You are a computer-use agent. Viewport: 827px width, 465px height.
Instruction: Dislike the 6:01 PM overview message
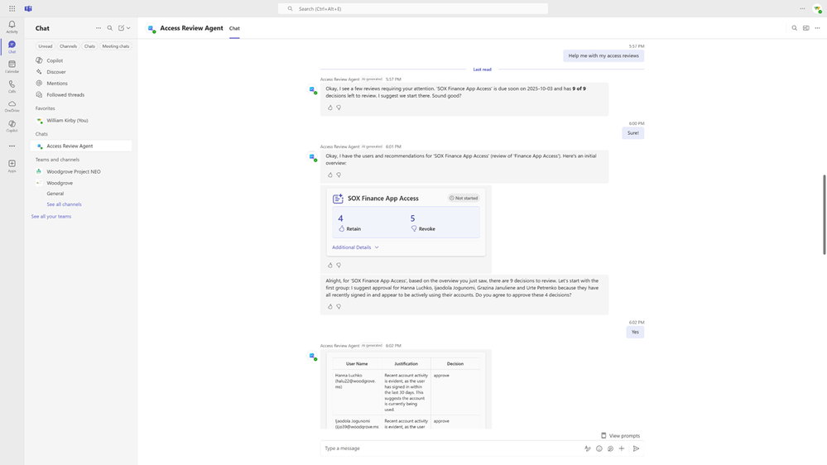tap(339, 175)
